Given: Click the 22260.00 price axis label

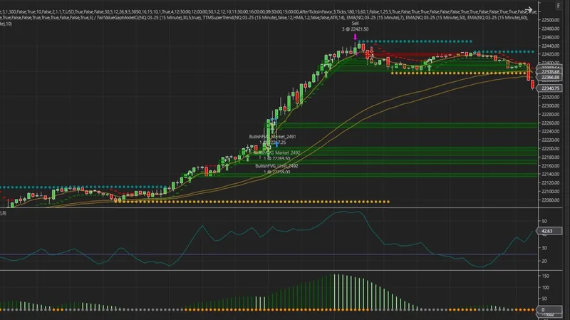Looking at the screenshot, I should tap(550, 123).
